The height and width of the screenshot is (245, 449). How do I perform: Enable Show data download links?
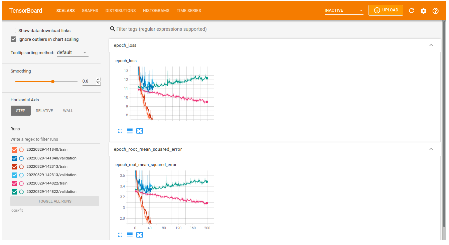pyautogui.click(x=13, y=30)
